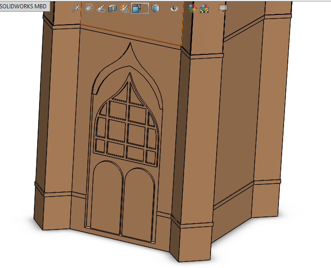The width and height of the screenshot is (331, 268).
Task: Expand the Hide/Show Items dropdown arrow
Action: 182,8
